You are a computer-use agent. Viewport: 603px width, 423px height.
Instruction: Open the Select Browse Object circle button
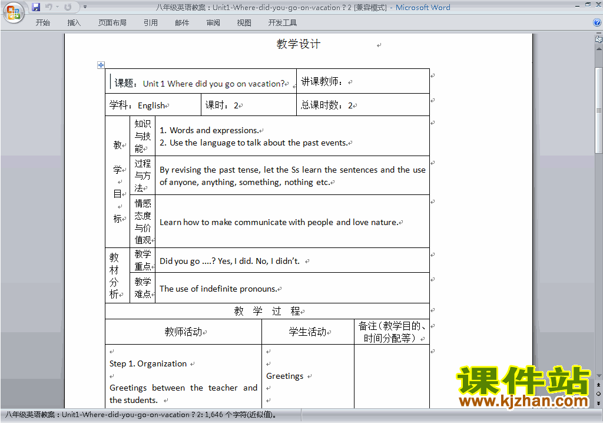pos(598,394)
